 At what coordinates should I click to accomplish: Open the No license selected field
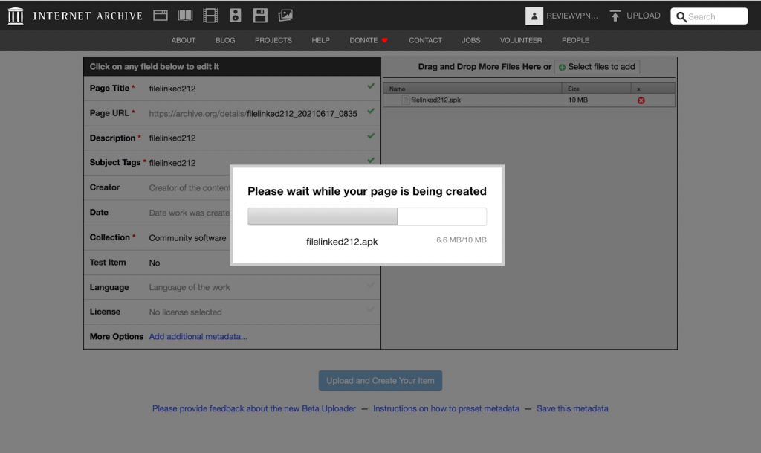185,312
